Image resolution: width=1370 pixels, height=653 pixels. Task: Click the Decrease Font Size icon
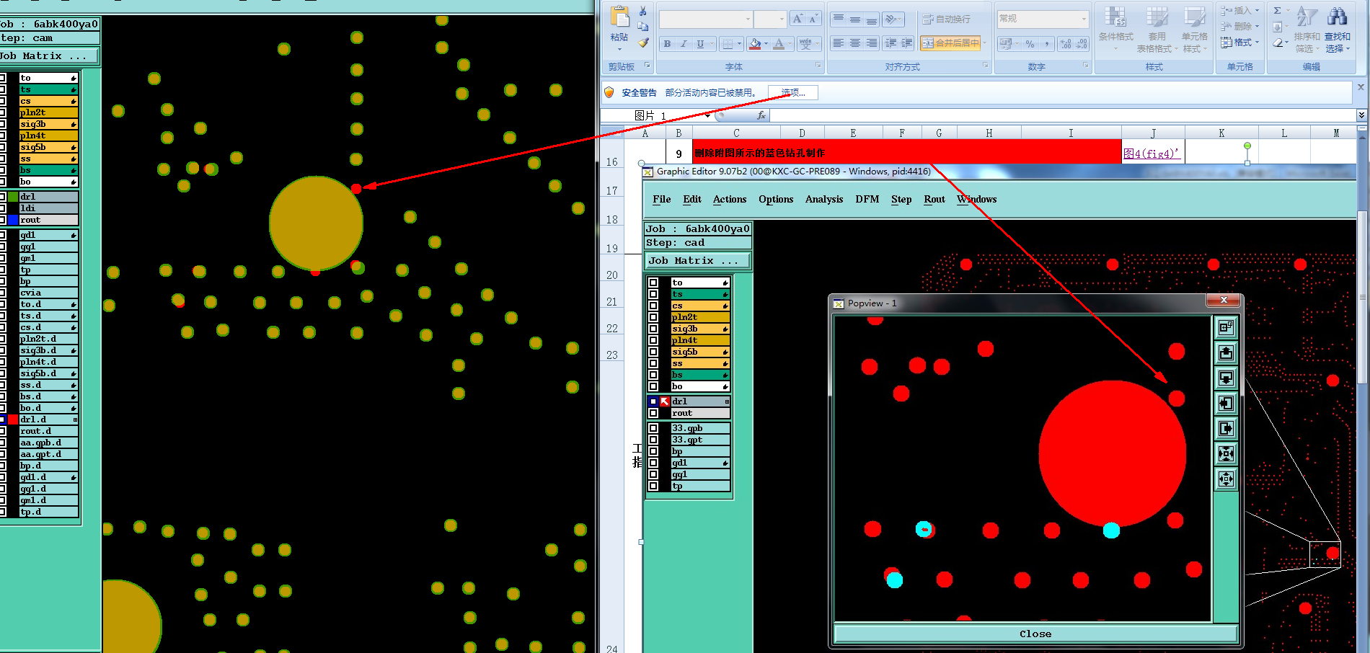pos(813,19)
